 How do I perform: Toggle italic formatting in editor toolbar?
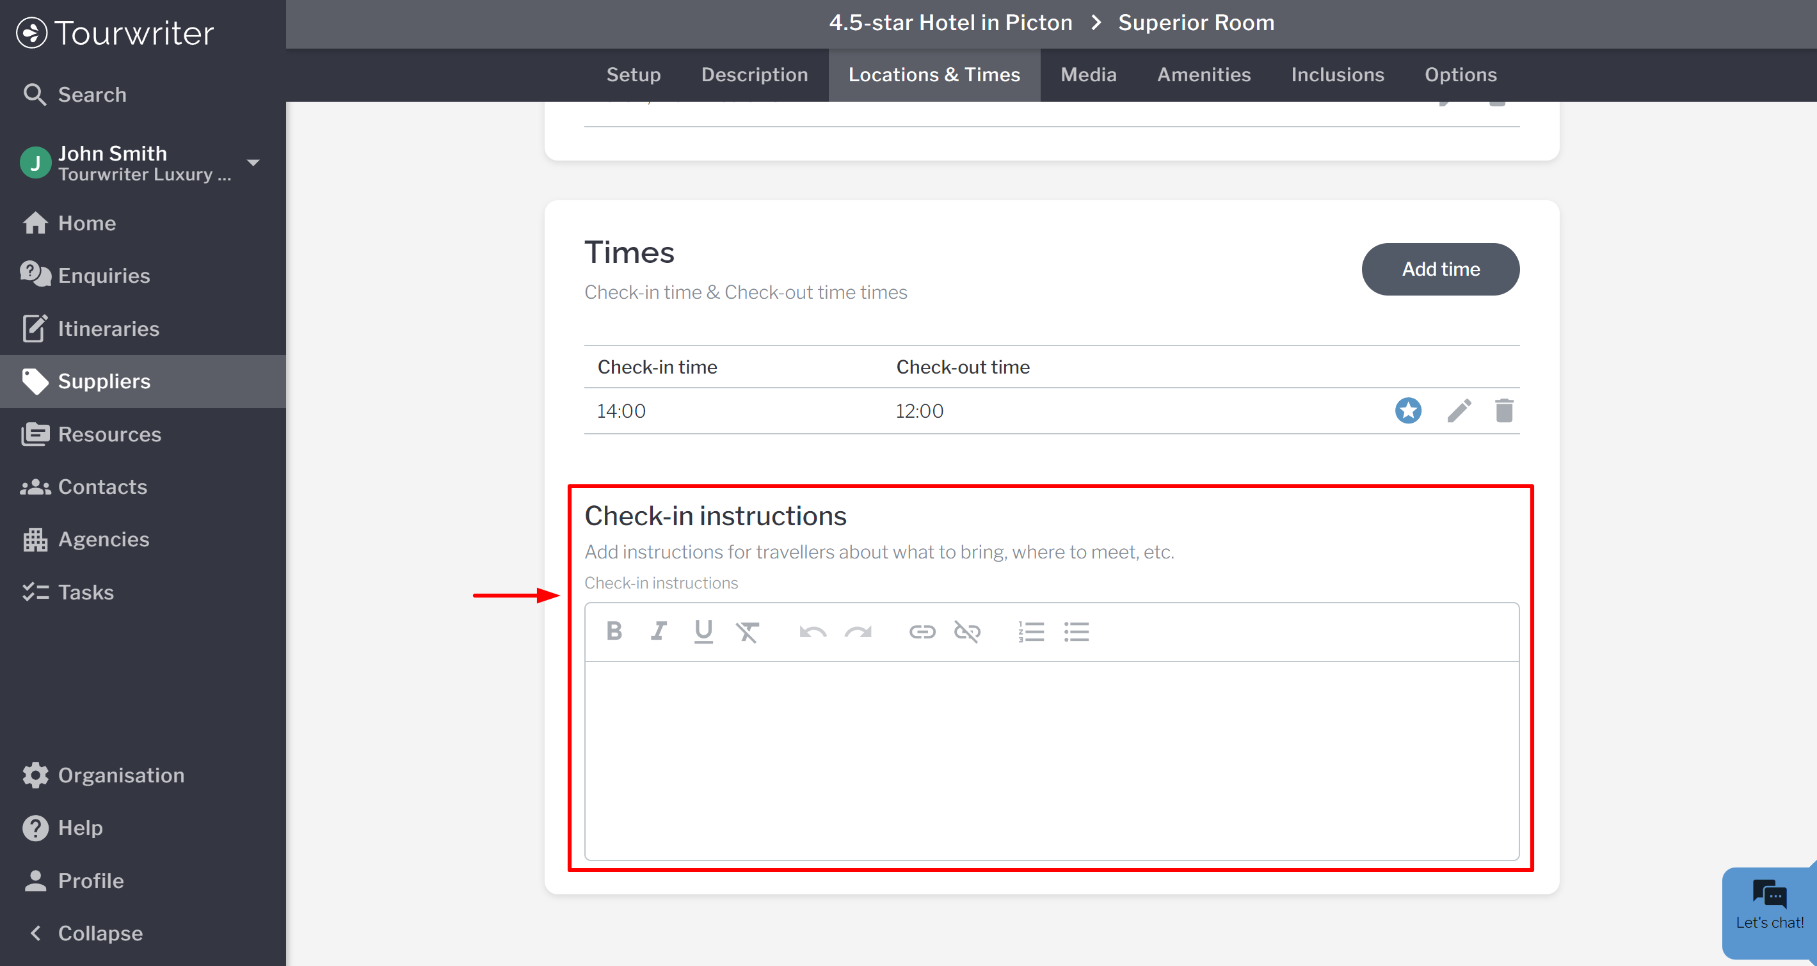(658, 631)
